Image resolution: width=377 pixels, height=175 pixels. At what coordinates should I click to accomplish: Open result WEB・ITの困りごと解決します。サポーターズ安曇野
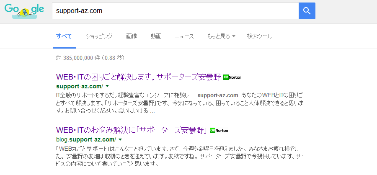point(139,77)
